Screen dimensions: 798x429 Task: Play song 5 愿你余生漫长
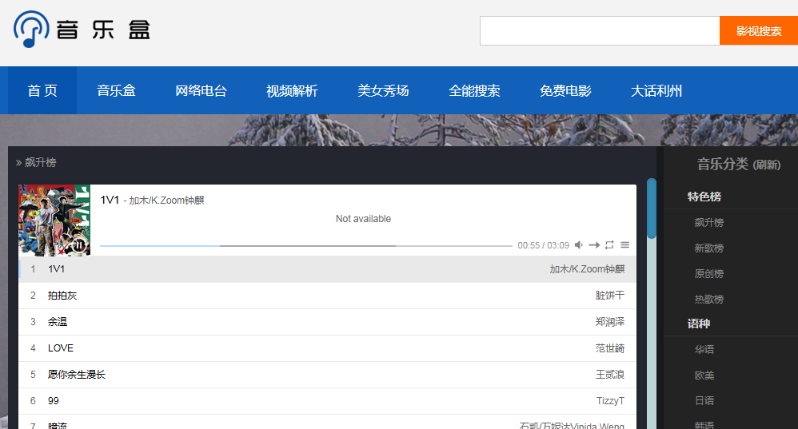pyautogui.click(x=327, y=375)
